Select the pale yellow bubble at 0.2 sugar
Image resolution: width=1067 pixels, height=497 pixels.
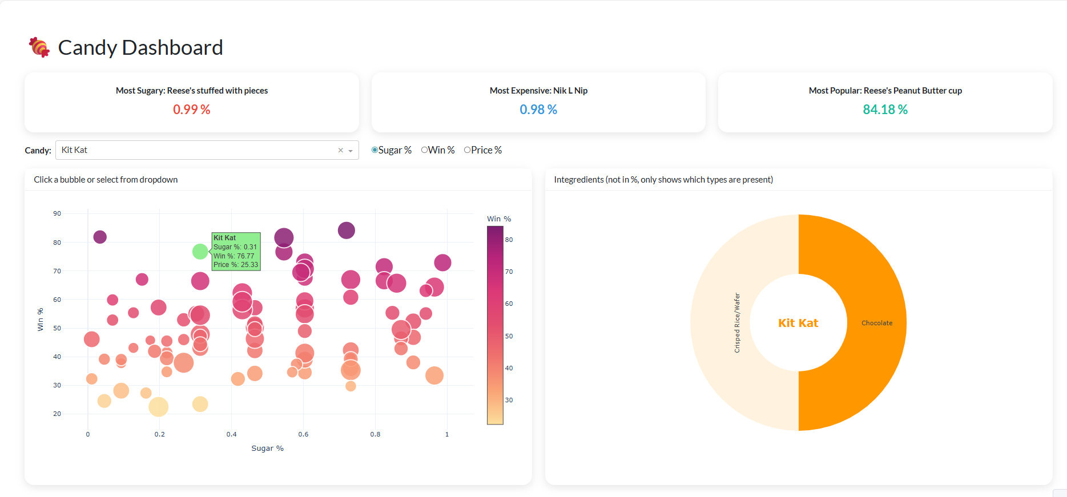[159, 407]
